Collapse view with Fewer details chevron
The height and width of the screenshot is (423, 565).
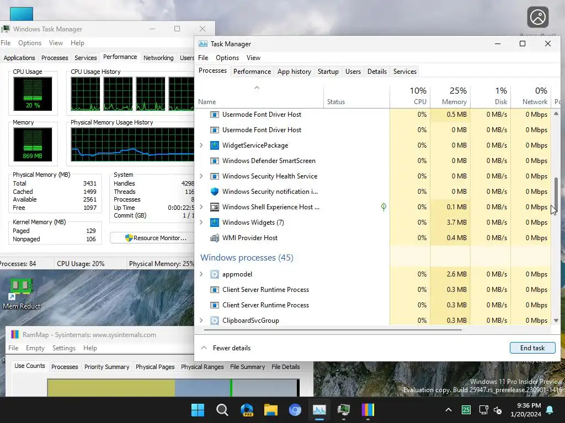pyautogui.click(x=204, y=348)
